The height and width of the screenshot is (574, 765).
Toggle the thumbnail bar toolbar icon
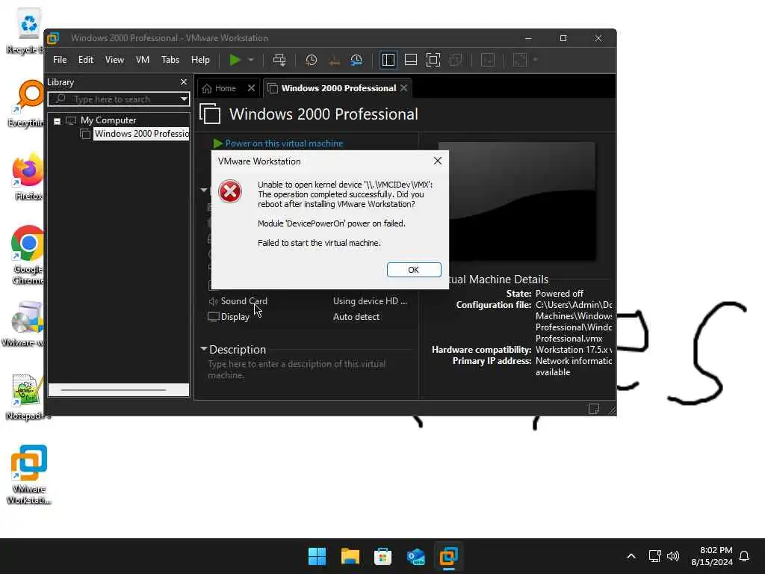pos(411,60)
